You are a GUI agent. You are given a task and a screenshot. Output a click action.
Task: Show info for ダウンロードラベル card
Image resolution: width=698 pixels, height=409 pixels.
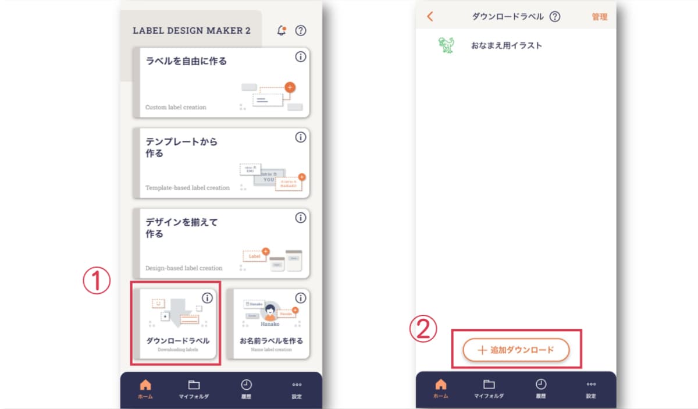point(208,298)
